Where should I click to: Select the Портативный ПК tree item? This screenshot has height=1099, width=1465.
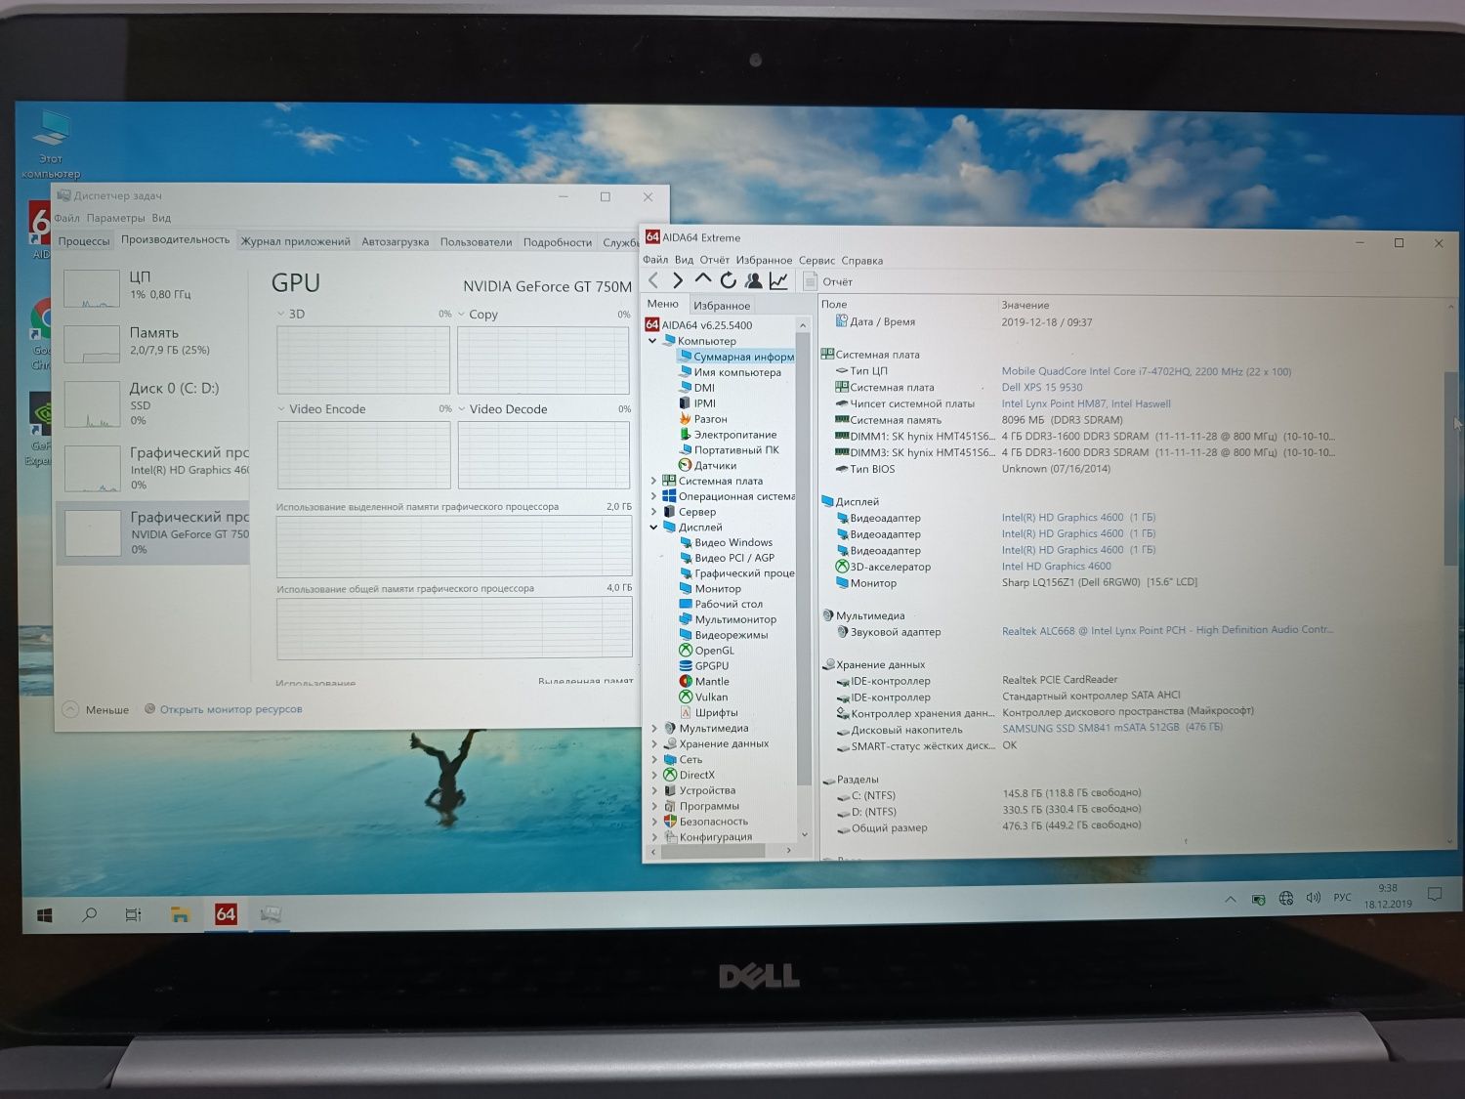point(730,450)
